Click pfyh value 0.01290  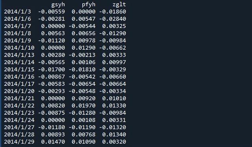(x=83, y=48)
